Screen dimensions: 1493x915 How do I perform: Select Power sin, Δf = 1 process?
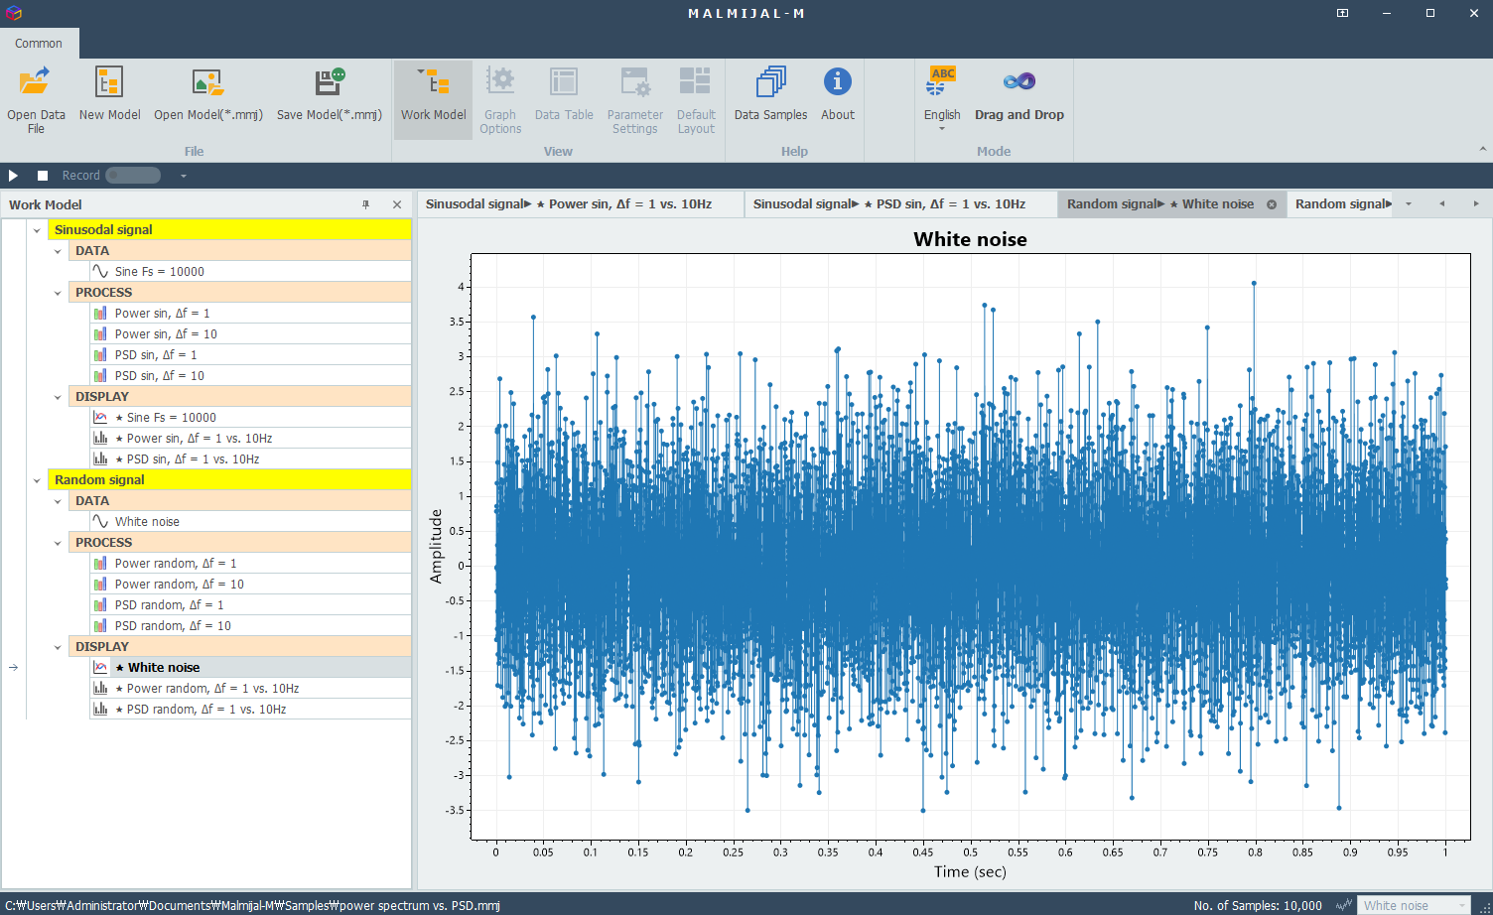click(250, 313)
